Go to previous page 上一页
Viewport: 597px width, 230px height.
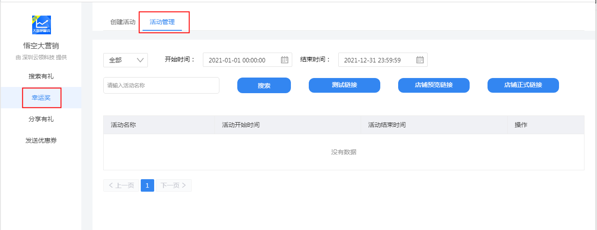(x=121, y=185)
